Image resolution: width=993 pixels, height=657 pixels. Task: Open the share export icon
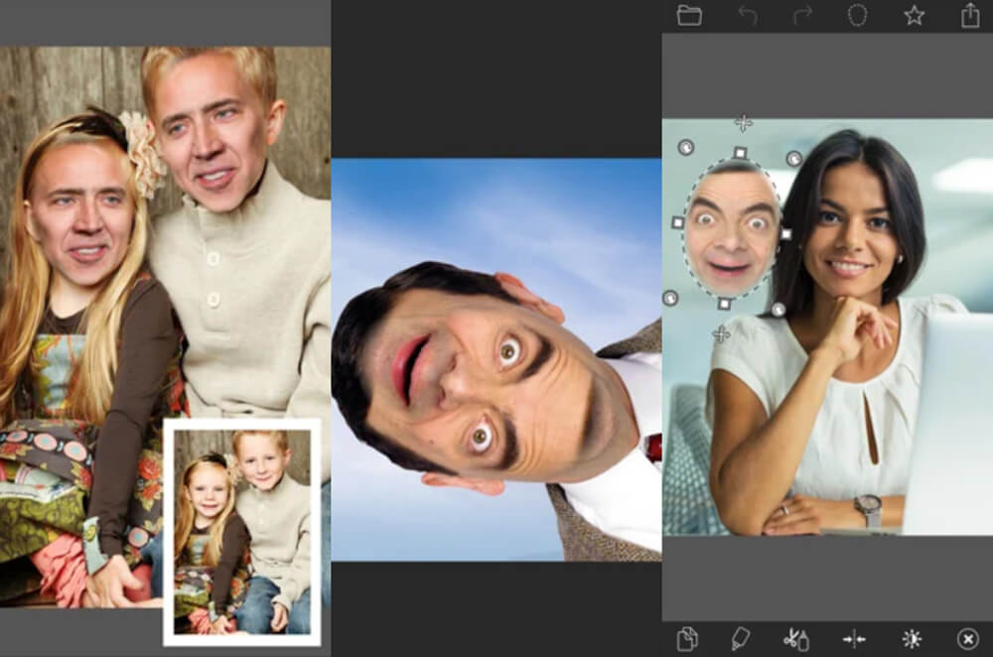(970, 15)
